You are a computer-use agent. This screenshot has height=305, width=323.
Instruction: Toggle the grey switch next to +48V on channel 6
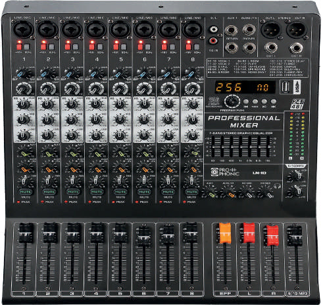(148, 47)
